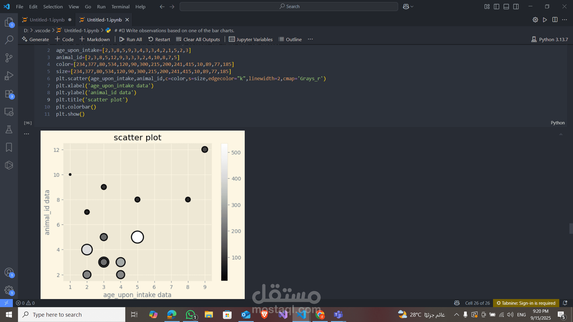
Task: Click Clear All Outputs
Action: 198,39
